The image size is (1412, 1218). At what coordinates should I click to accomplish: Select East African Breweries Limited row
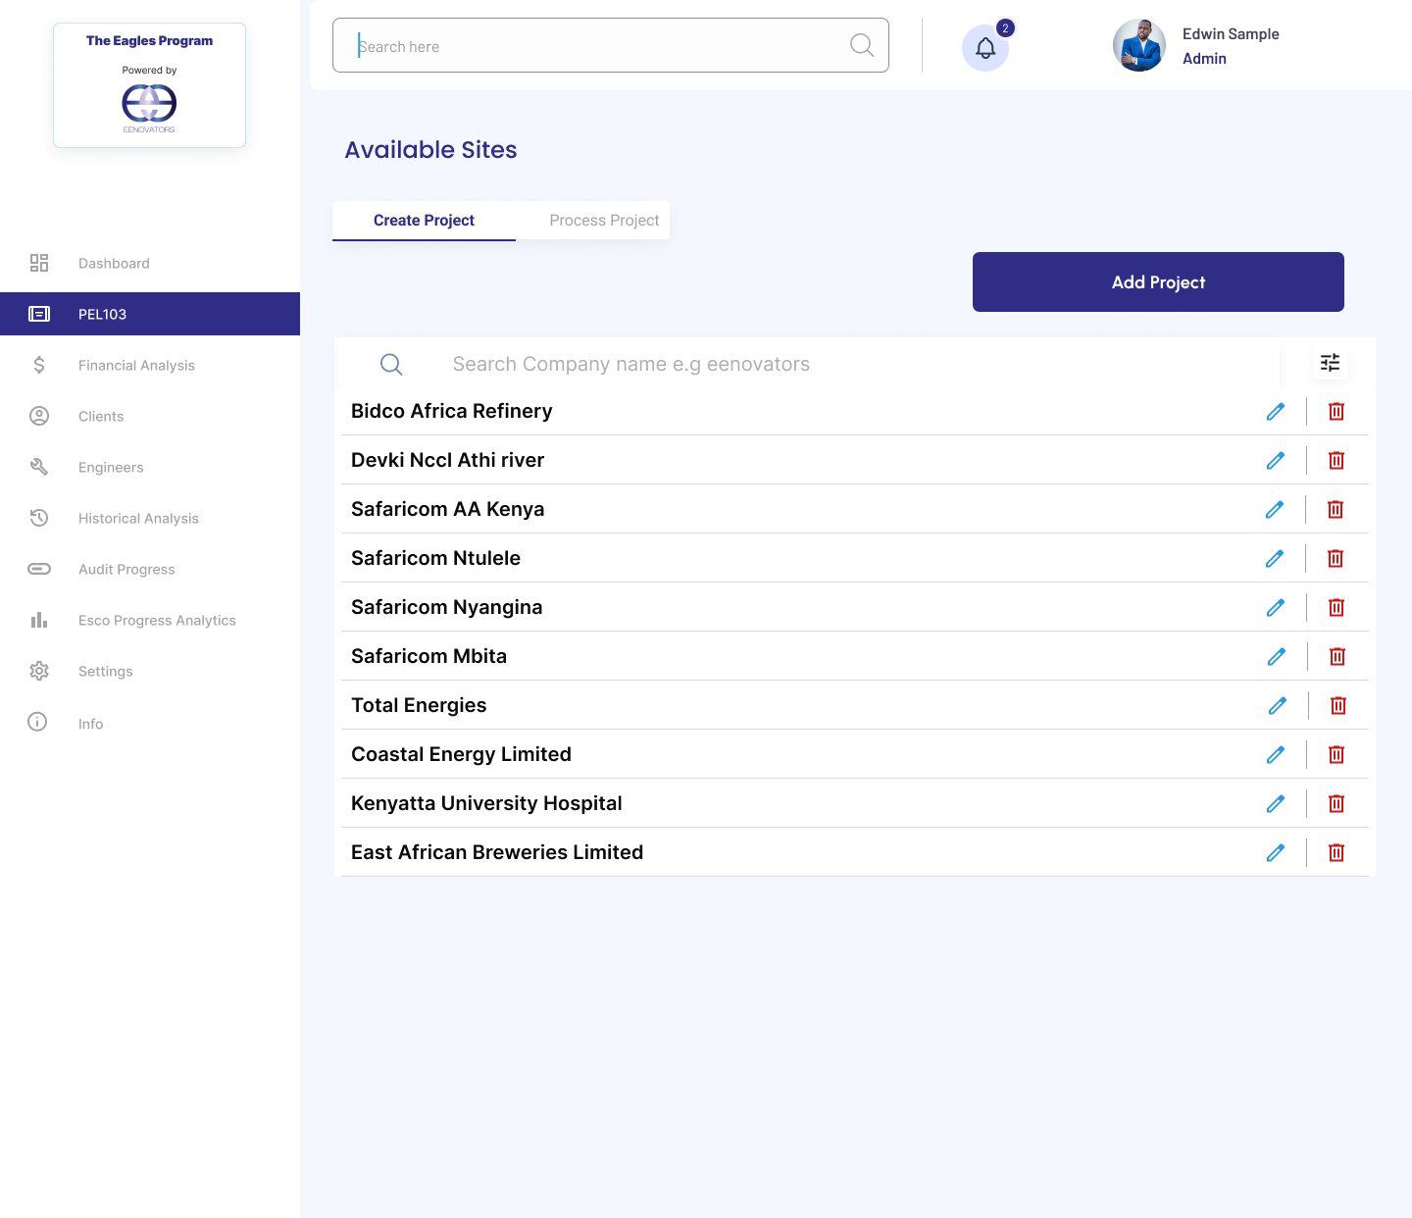tap(853, 852)
